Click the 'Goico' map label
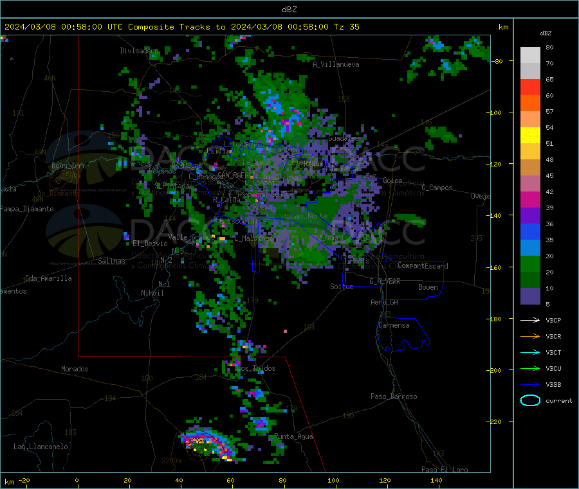579x489 pixels. (x=392, y=181)
